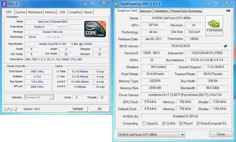Toggle the CUDA checkbox

click(164, 123)
